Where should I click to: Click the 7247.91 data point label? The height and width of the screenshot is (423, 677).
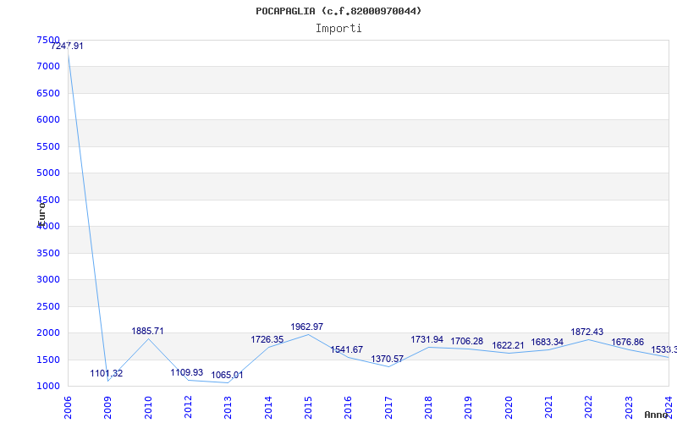(x=67, y=46)
